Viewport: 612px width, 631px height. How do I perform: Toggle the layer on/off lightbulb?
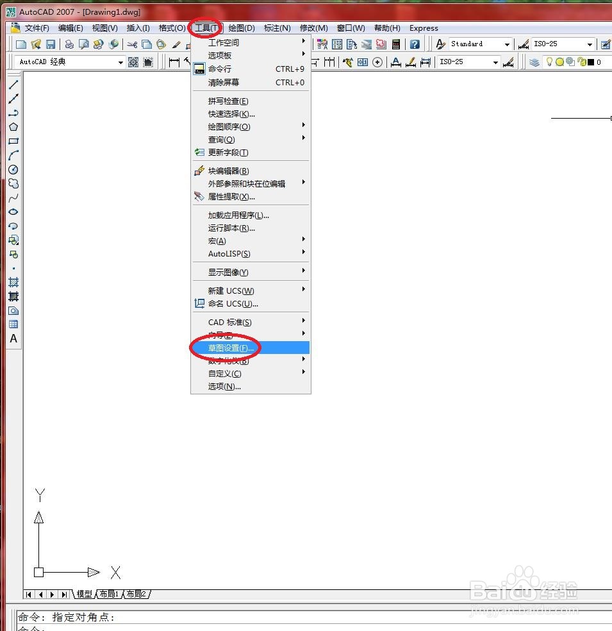(549, 62)
